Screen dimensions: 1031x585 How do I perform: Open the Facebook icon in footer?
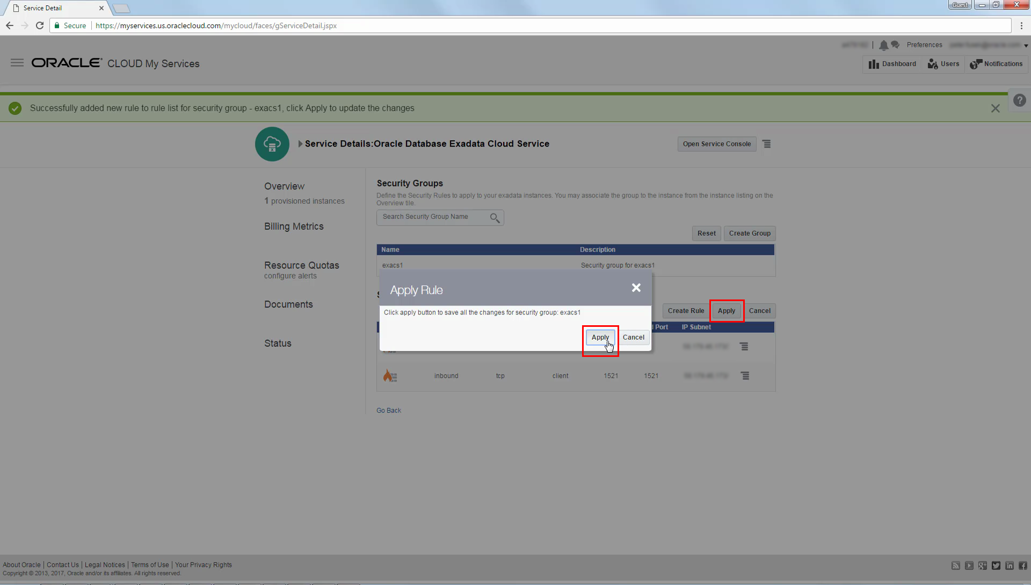(1023, 566)
